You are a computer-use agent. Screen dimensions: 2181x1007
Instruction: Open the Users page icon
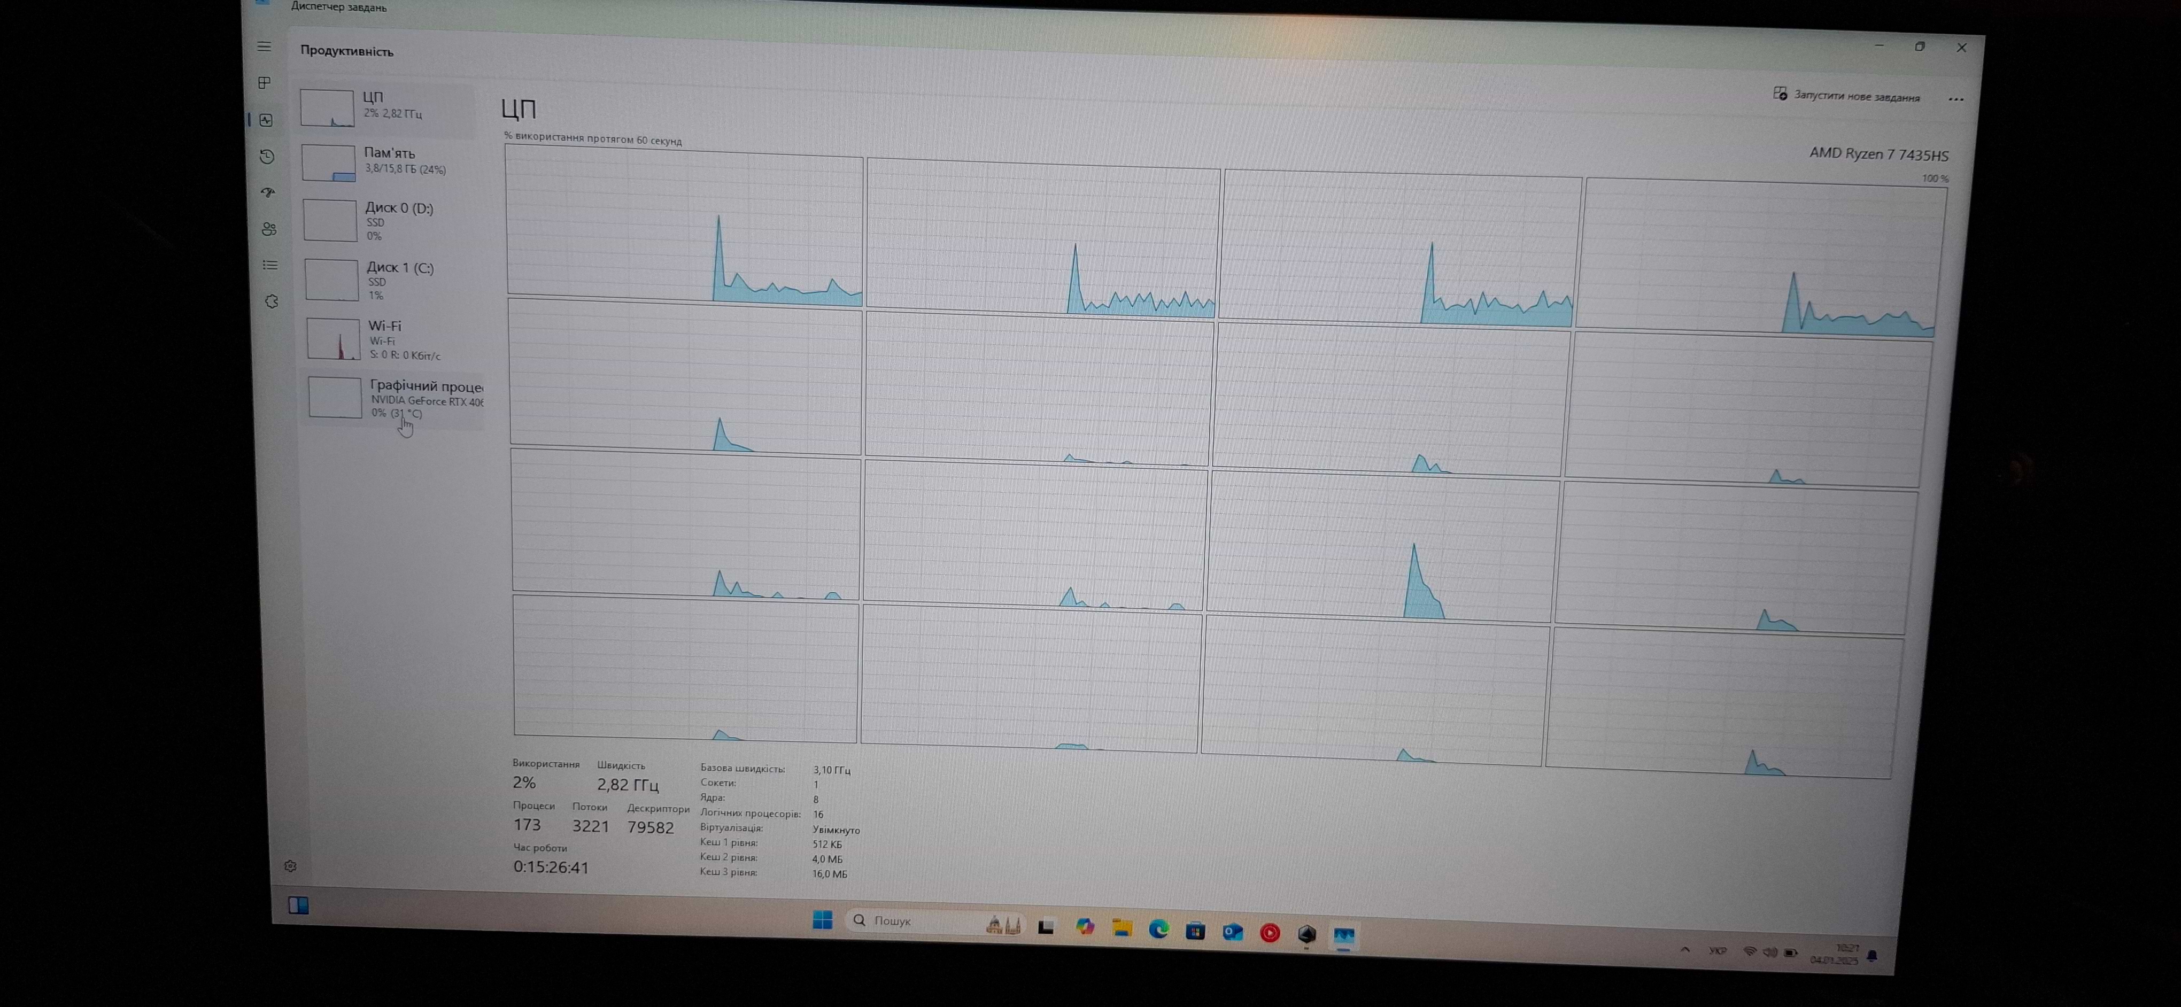tap(269, 229)
